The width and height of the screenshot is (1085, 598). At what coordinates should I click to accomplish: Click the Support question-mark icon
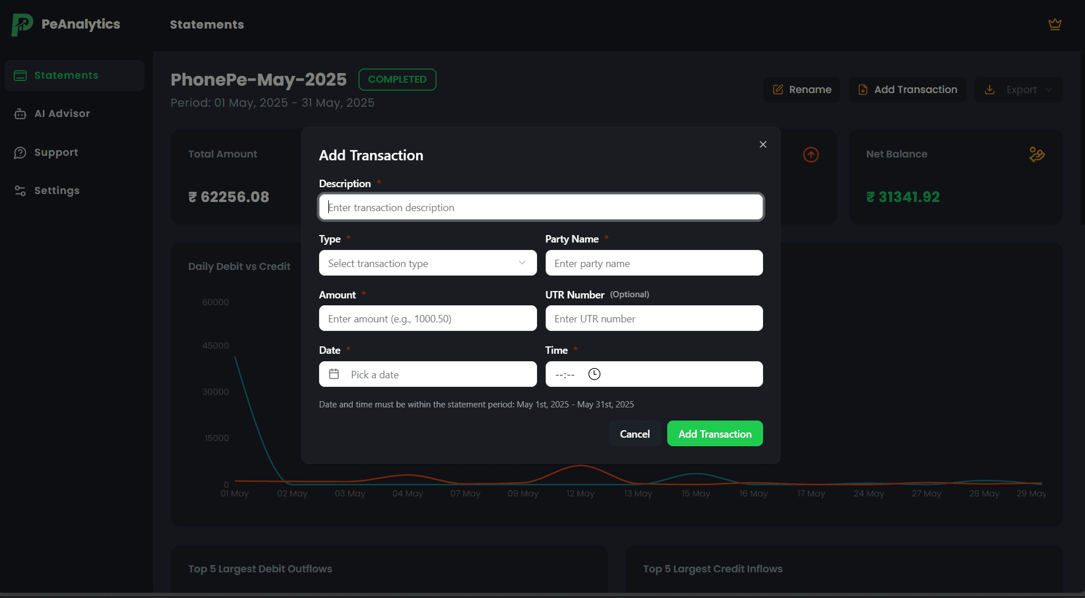coord(21,152)
